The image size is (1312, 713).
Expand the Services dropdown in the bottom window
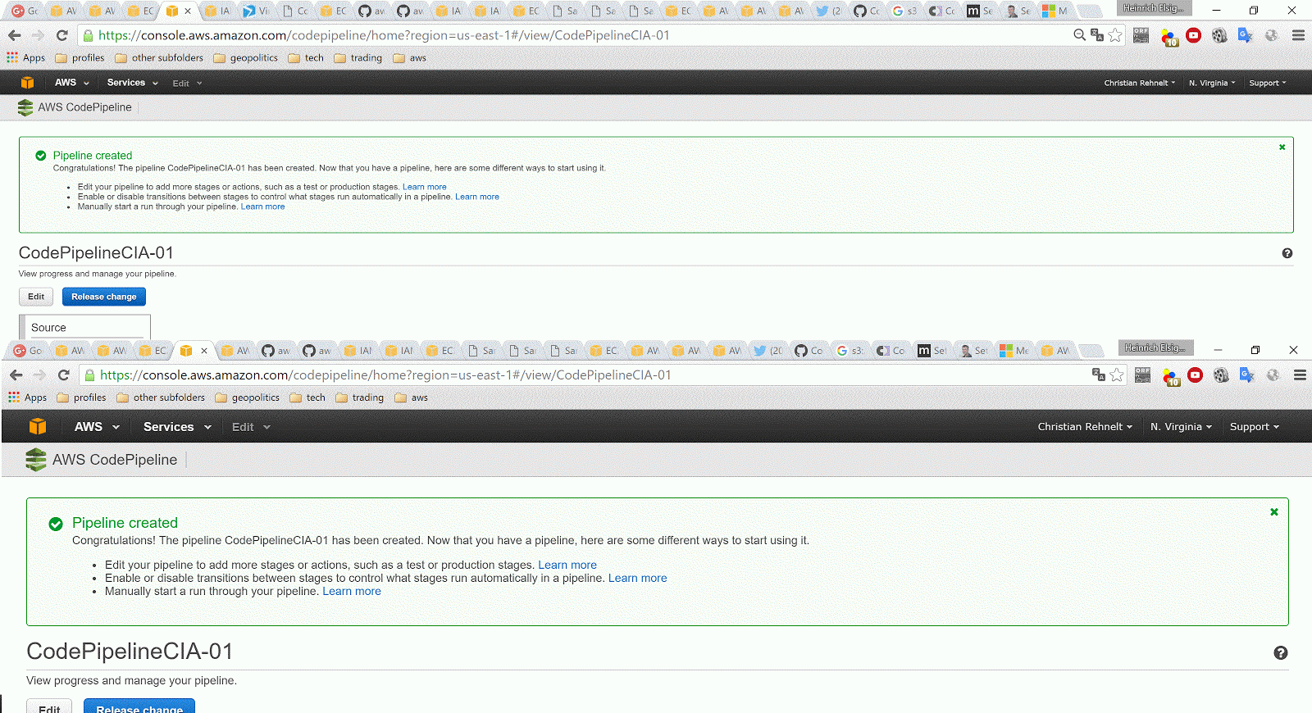177,427
